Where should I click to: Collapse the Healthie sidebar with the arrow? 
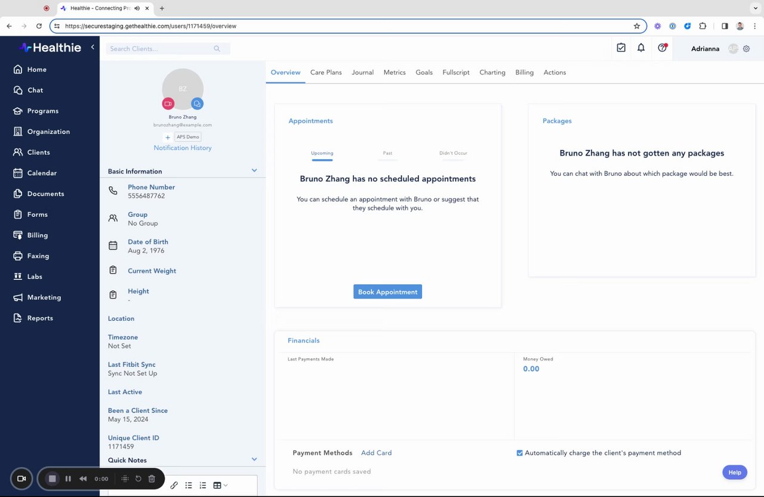pos(93,47)
